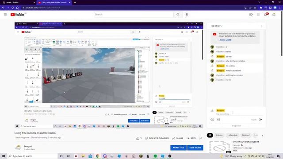Click the ANALYTICS button

click(x=179, y=148)
